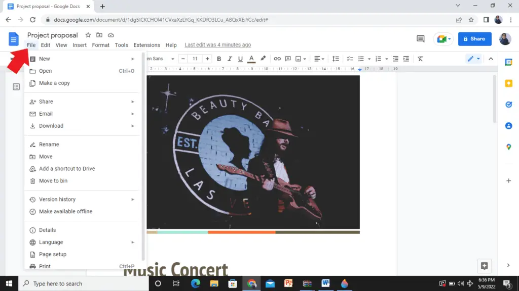The image size is (519, 291).
Task: Choose Make available offline
Action: click(83, 212)
